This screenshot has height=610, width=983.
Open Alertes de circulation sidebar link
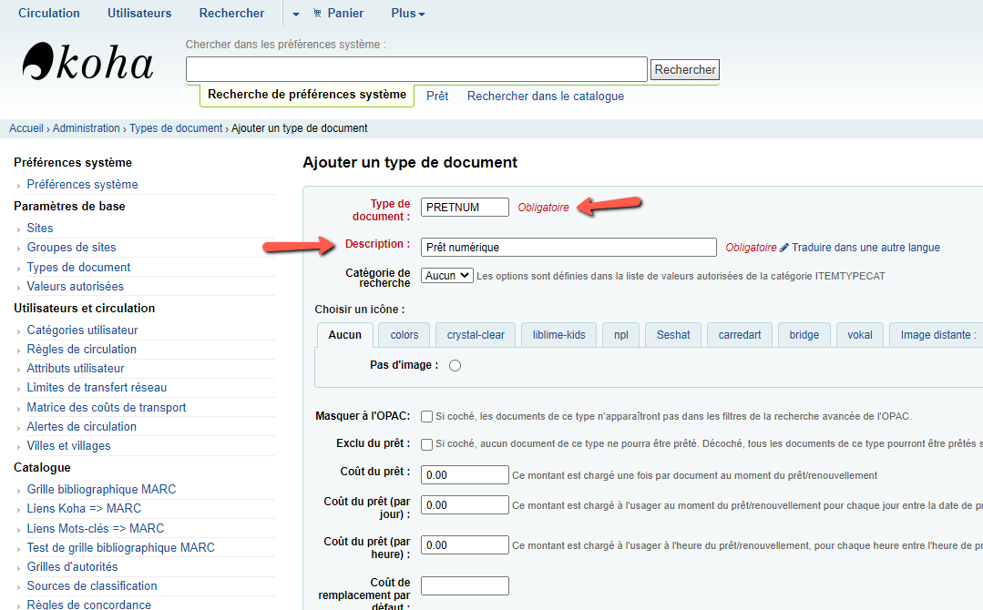point(81,426)
